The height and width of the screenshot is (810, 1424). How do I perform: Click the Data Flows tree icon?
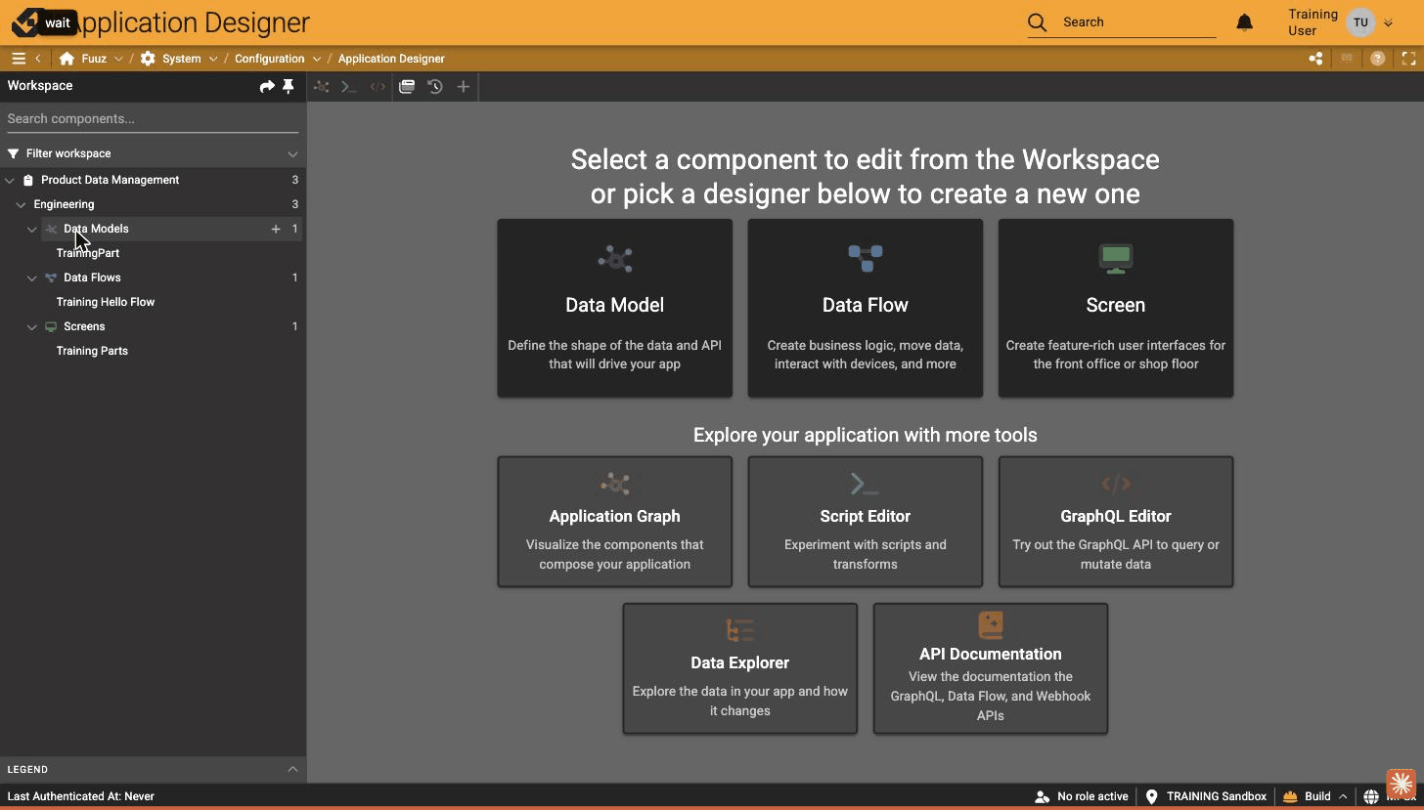[51, 277]
